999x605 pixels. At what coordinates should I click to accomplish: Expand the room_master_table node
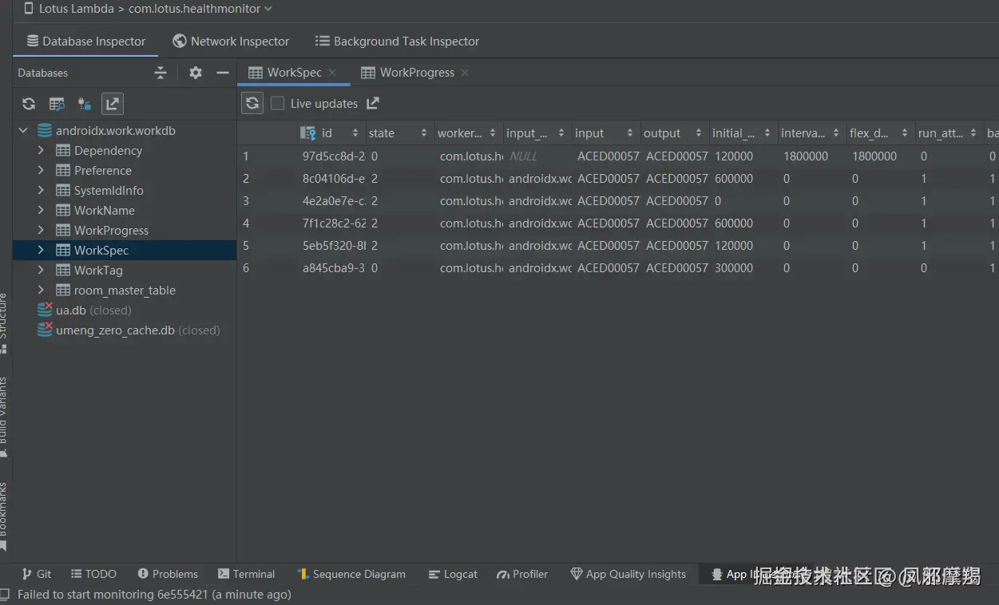pyautogui.click(x=41, y=291)
